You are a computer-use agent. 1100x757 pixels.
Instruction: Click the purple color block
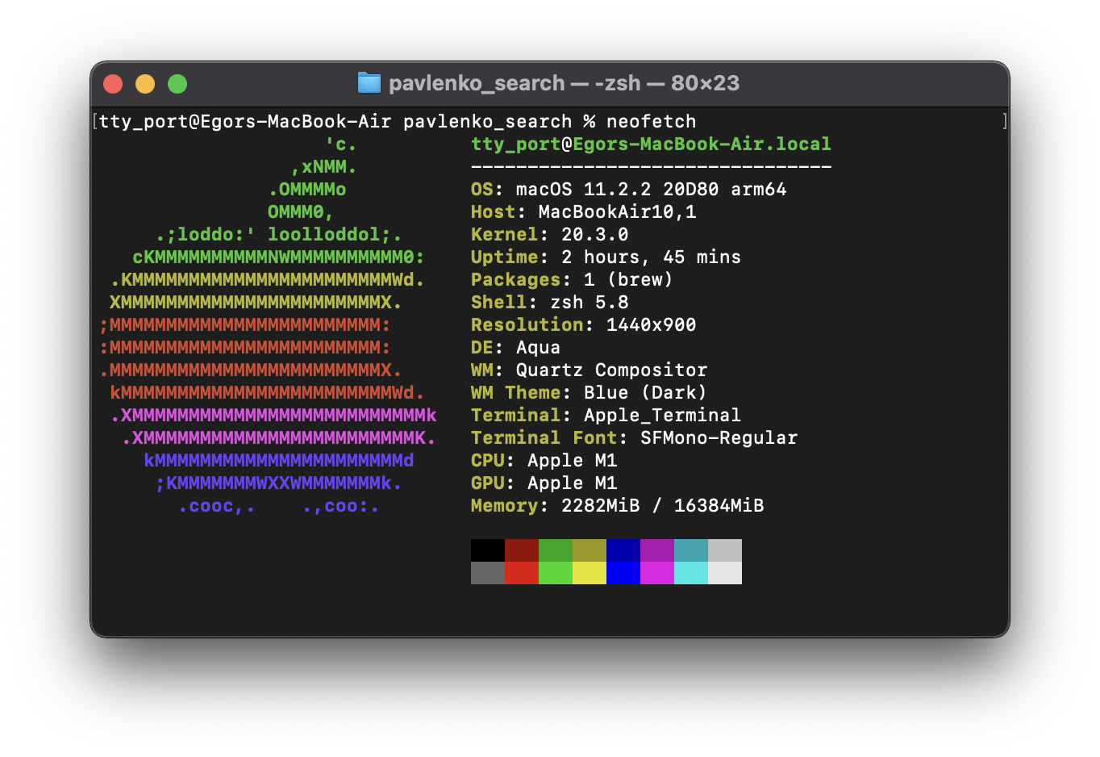tap(657, 550)
